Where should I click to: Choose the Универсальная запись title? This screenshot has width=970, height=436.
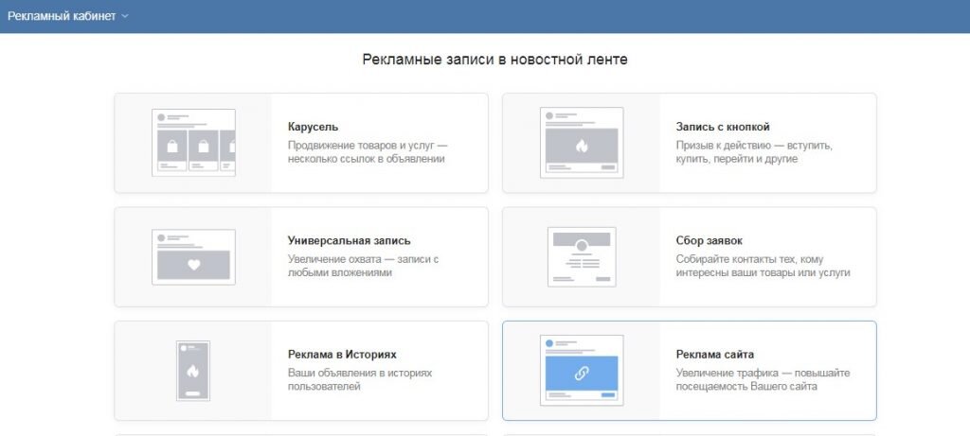[x=349, y=241]
